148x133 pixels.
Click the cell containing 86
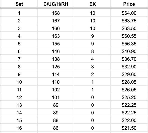(56, 128)
